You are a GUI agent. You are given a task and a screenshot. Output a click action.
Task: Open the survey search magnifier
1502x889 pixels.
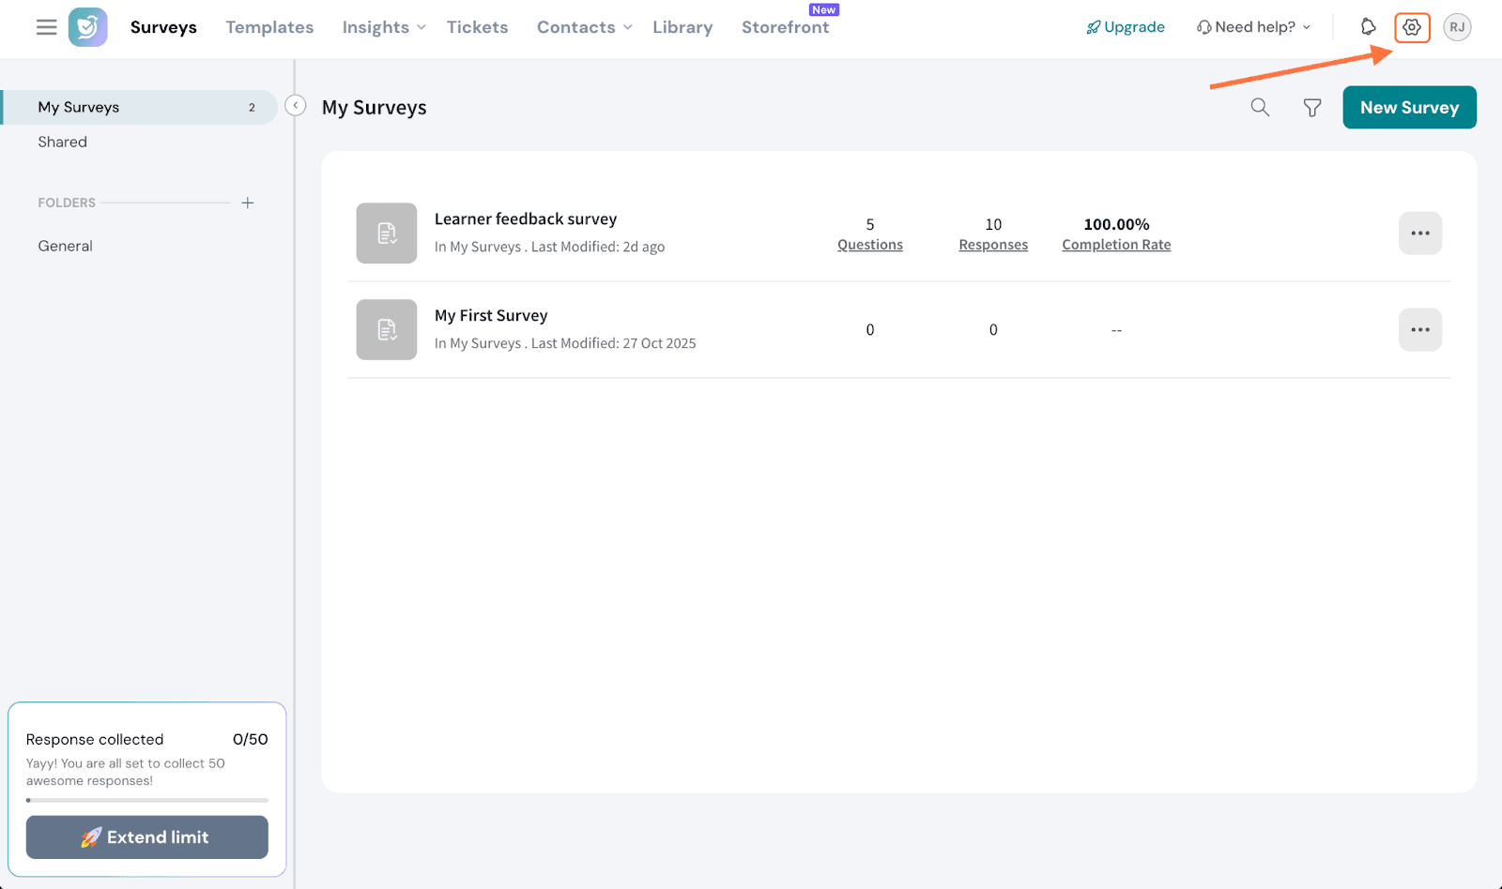point(1260,108)
